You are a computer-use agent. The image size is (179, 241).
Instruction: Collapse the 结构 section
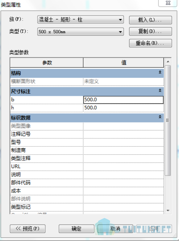160,72
